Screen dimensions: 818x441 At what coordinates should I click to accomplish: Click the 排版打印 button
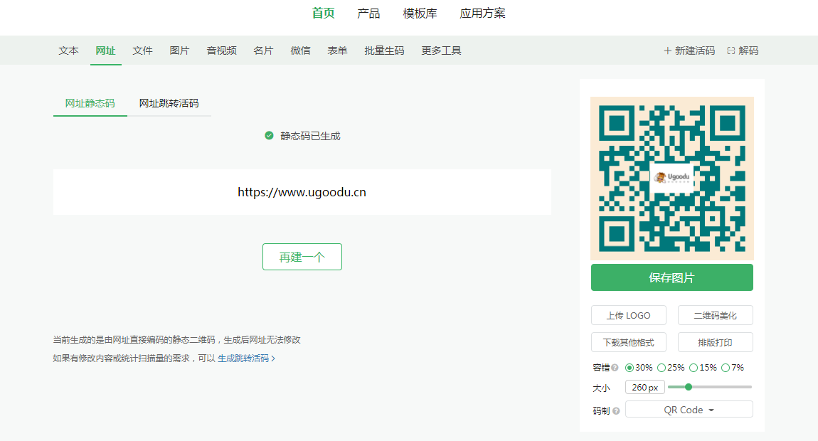click(x=716, y=342)
